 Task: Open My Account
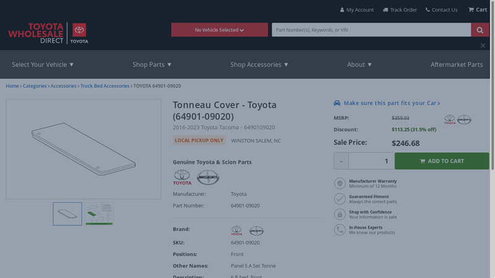[357, 10]
